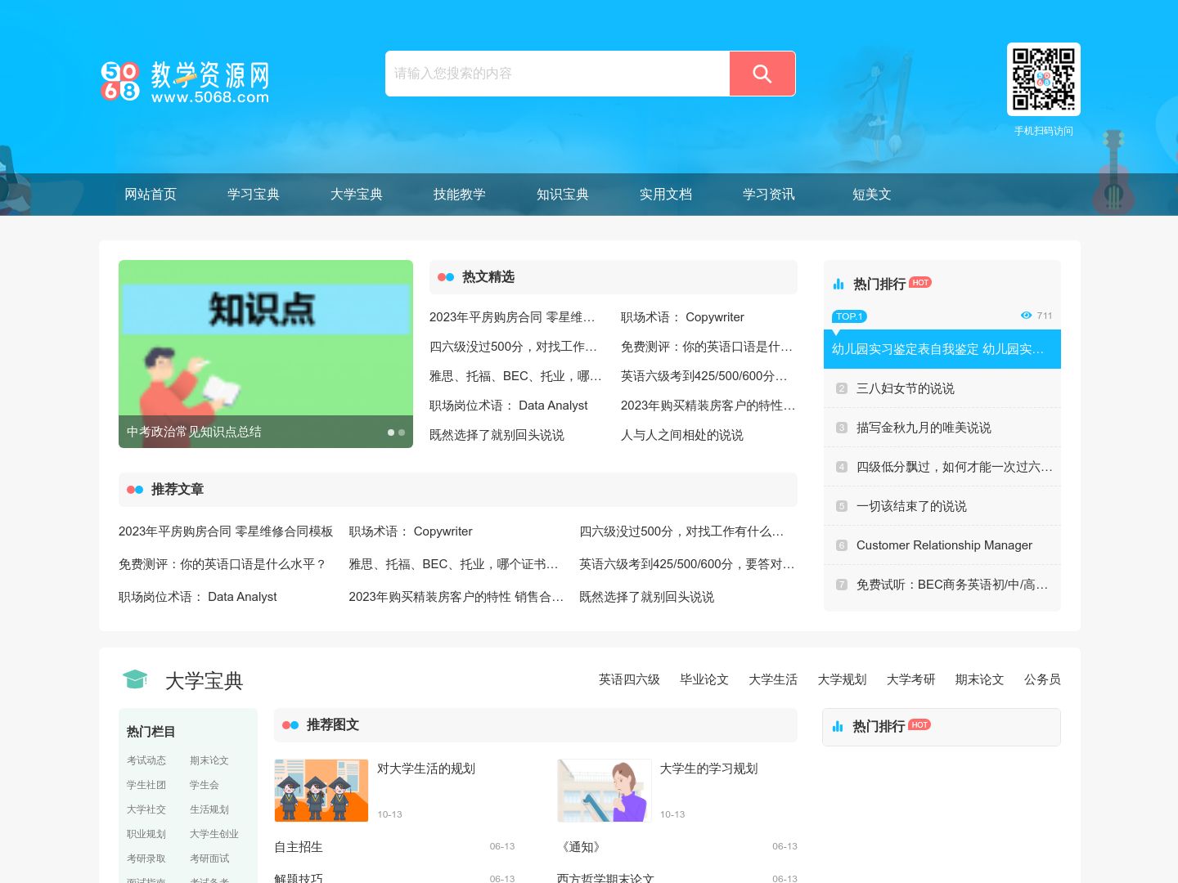Open 免费试听：BEC商务英语 ranking entry
Image resolution: width=1178 pixels, height=883 pixels.
tap(952, 585)
